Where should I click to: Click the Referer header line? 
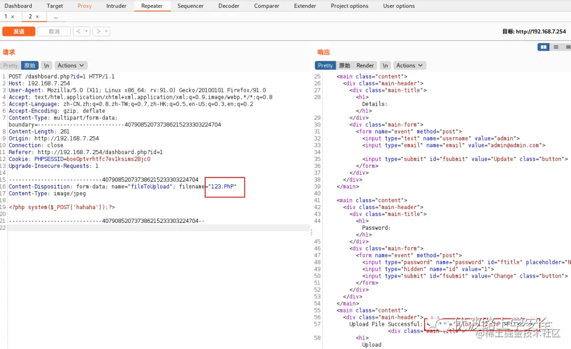pos(86,152)
